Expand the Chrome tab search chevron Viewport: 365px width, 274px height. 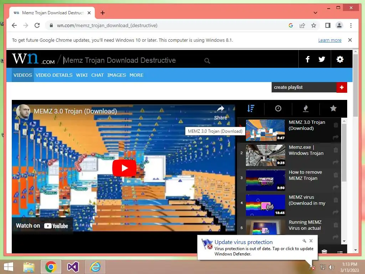[x=315, y=13]
